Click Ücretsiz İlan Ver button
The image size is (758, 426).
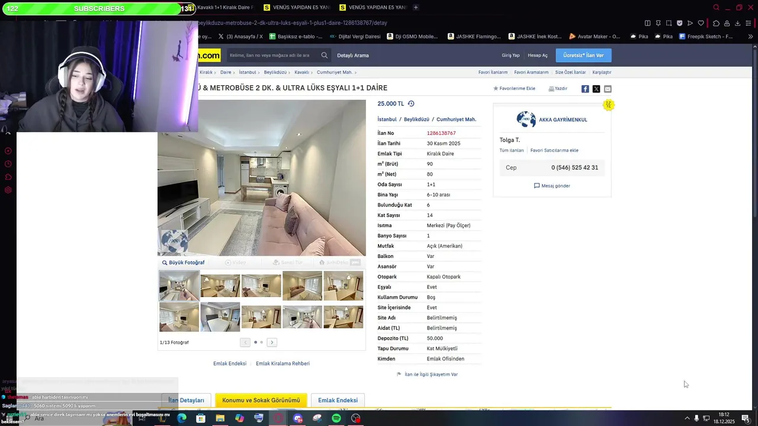(x=583, y=56)
